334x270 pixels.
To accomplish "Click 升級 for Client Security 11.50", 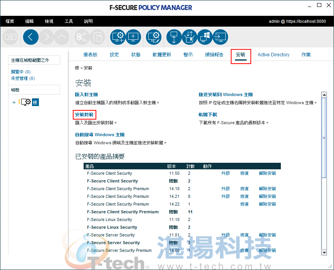I will [226, 174].
